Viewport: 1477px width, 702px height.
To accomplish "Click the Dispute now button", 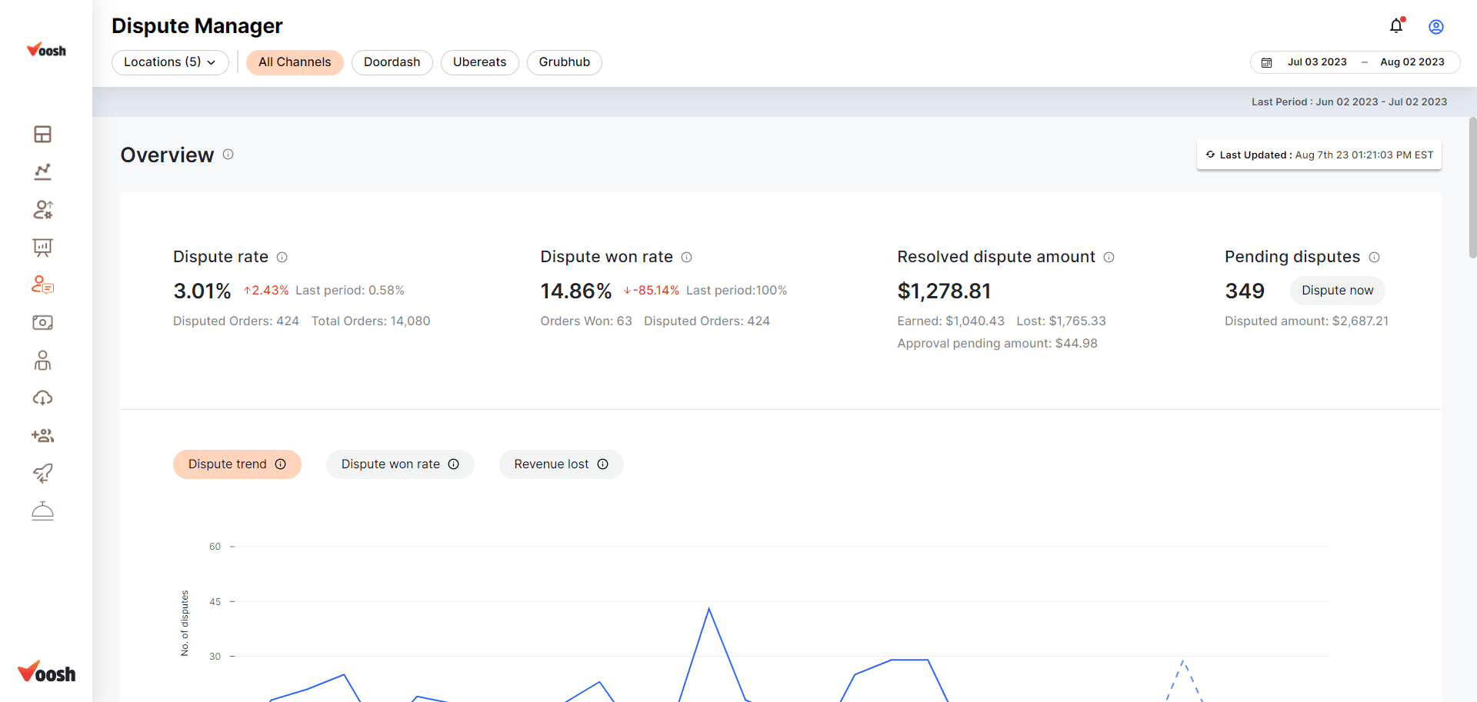I will pos(1337,291).
